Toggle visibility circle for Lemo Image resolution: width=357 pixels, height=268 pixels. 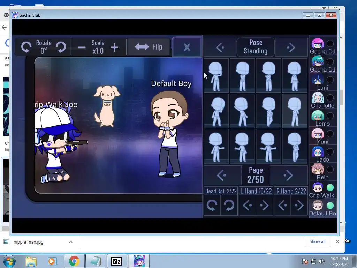pos(330,116)
